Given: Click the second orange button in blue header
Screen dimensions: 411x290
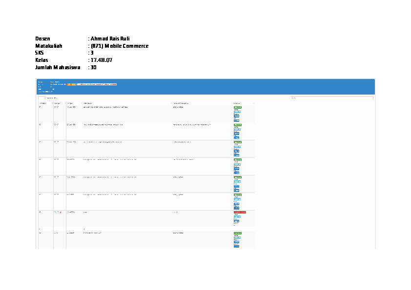Looking at the screenshot, I should [73, 84].
